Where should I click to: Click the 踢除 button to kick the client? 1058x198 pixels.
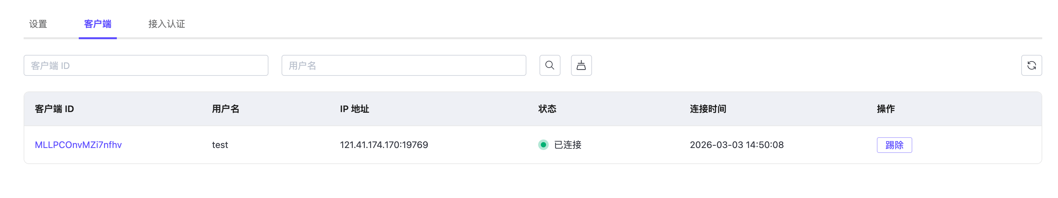pos(895,144)
